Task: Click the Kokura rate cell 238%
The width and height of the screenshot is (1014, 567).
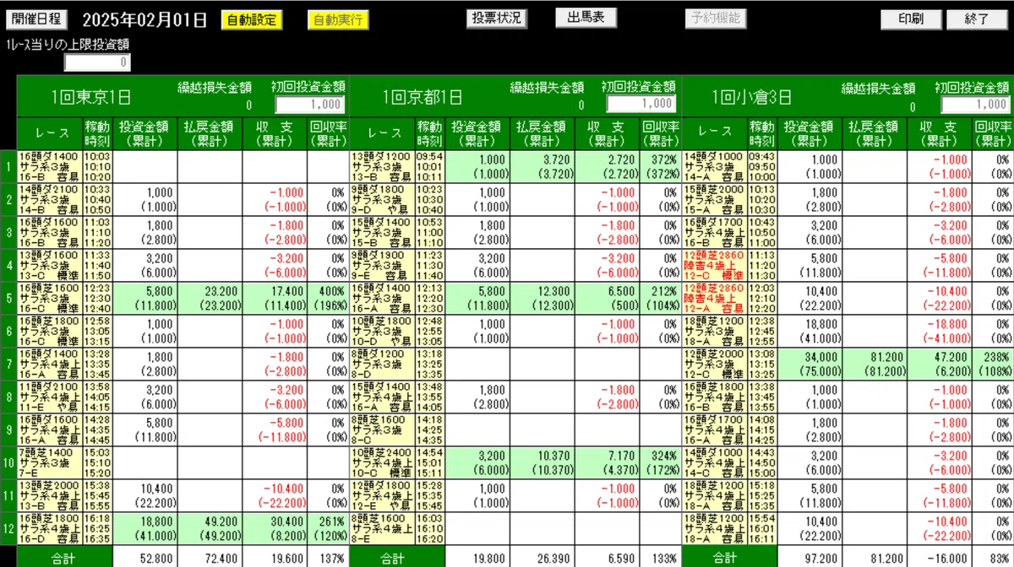Action: 994,364
